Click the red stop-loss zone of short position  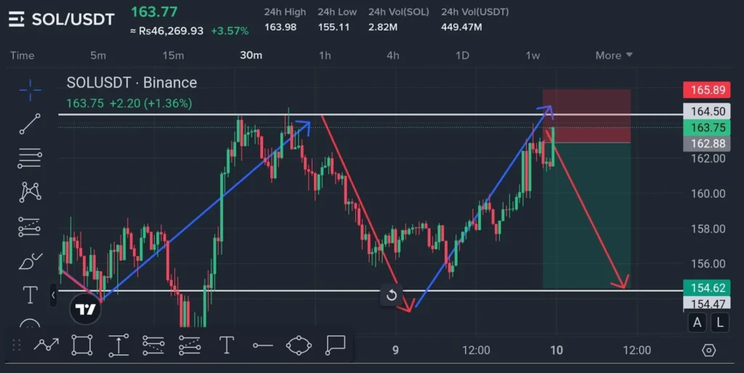click(x=586, y=116)
